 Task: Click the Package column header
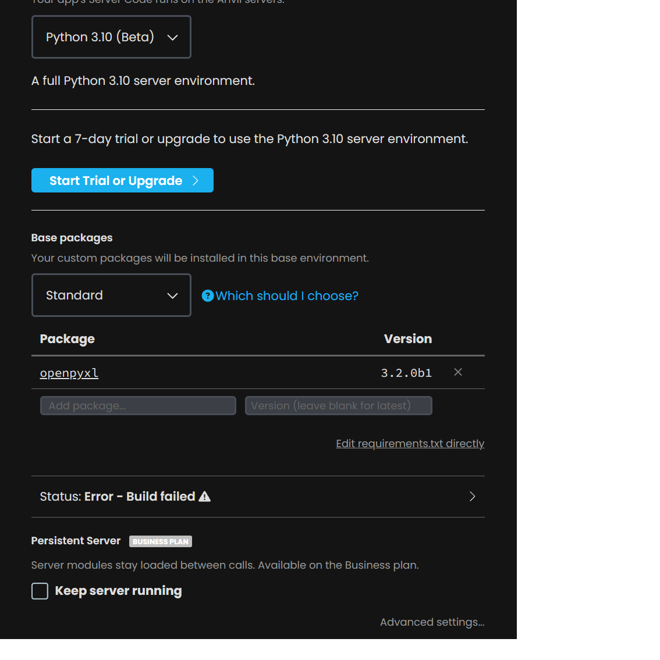click(x=68, y=339)
